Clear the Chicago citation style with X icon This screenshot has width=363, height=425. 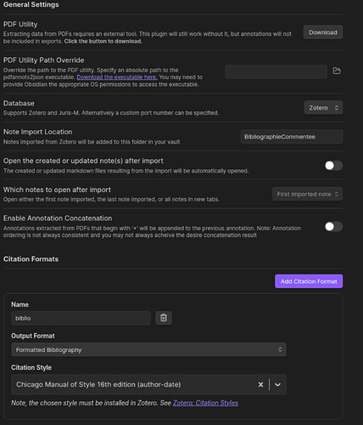[260, 384]
